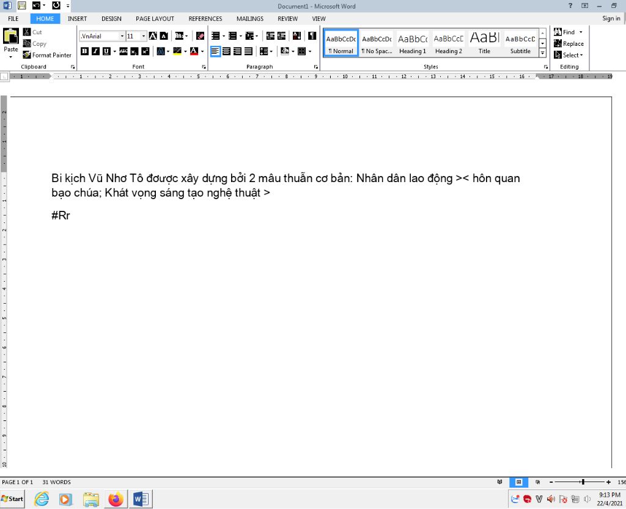Open the FILE tab
Image resolution: width=626 pixels, height=509 pixels.
point(13,19)
